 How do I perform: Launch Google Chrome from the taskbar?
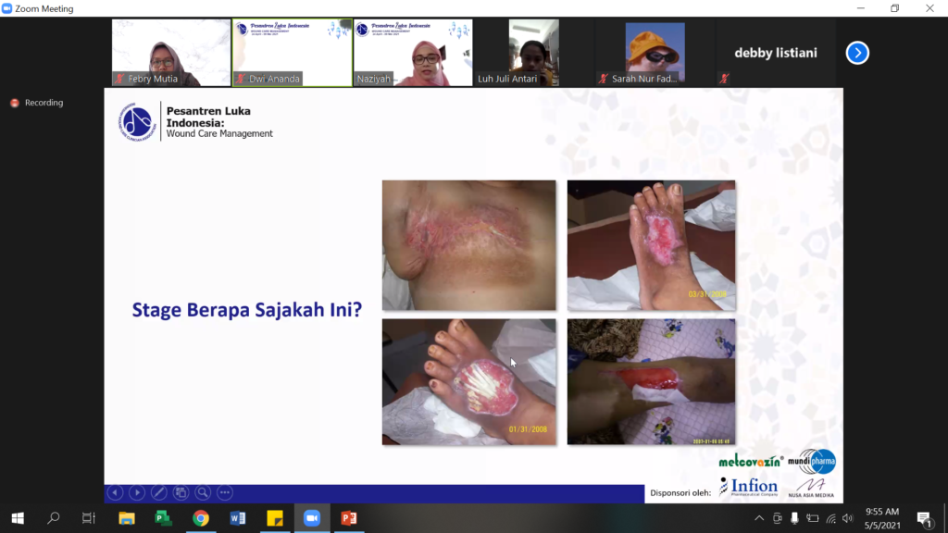pyautogui.click(x=200, y=518)
